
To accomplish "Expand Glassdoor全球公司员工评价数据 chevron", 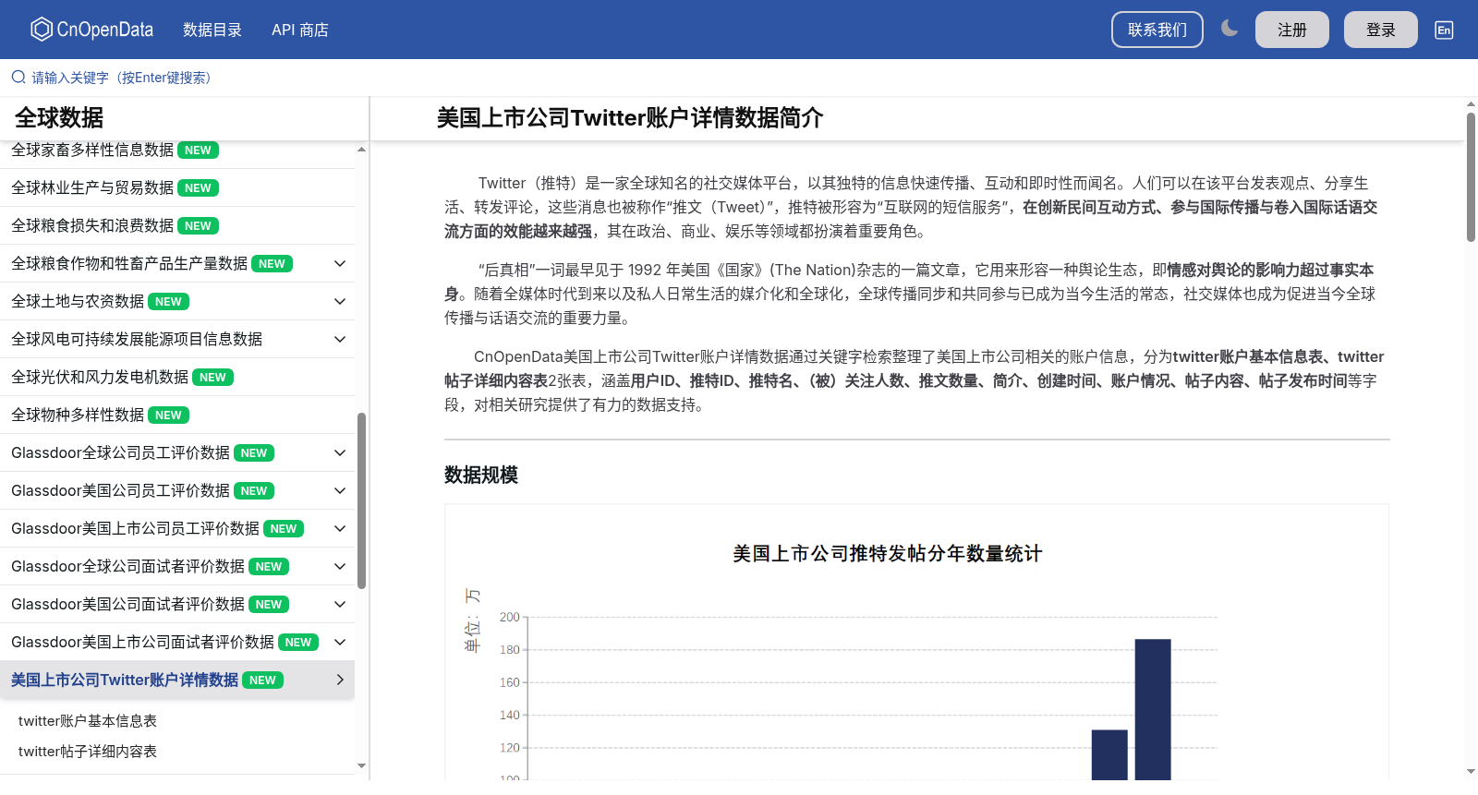I will [x=340, y=452].
